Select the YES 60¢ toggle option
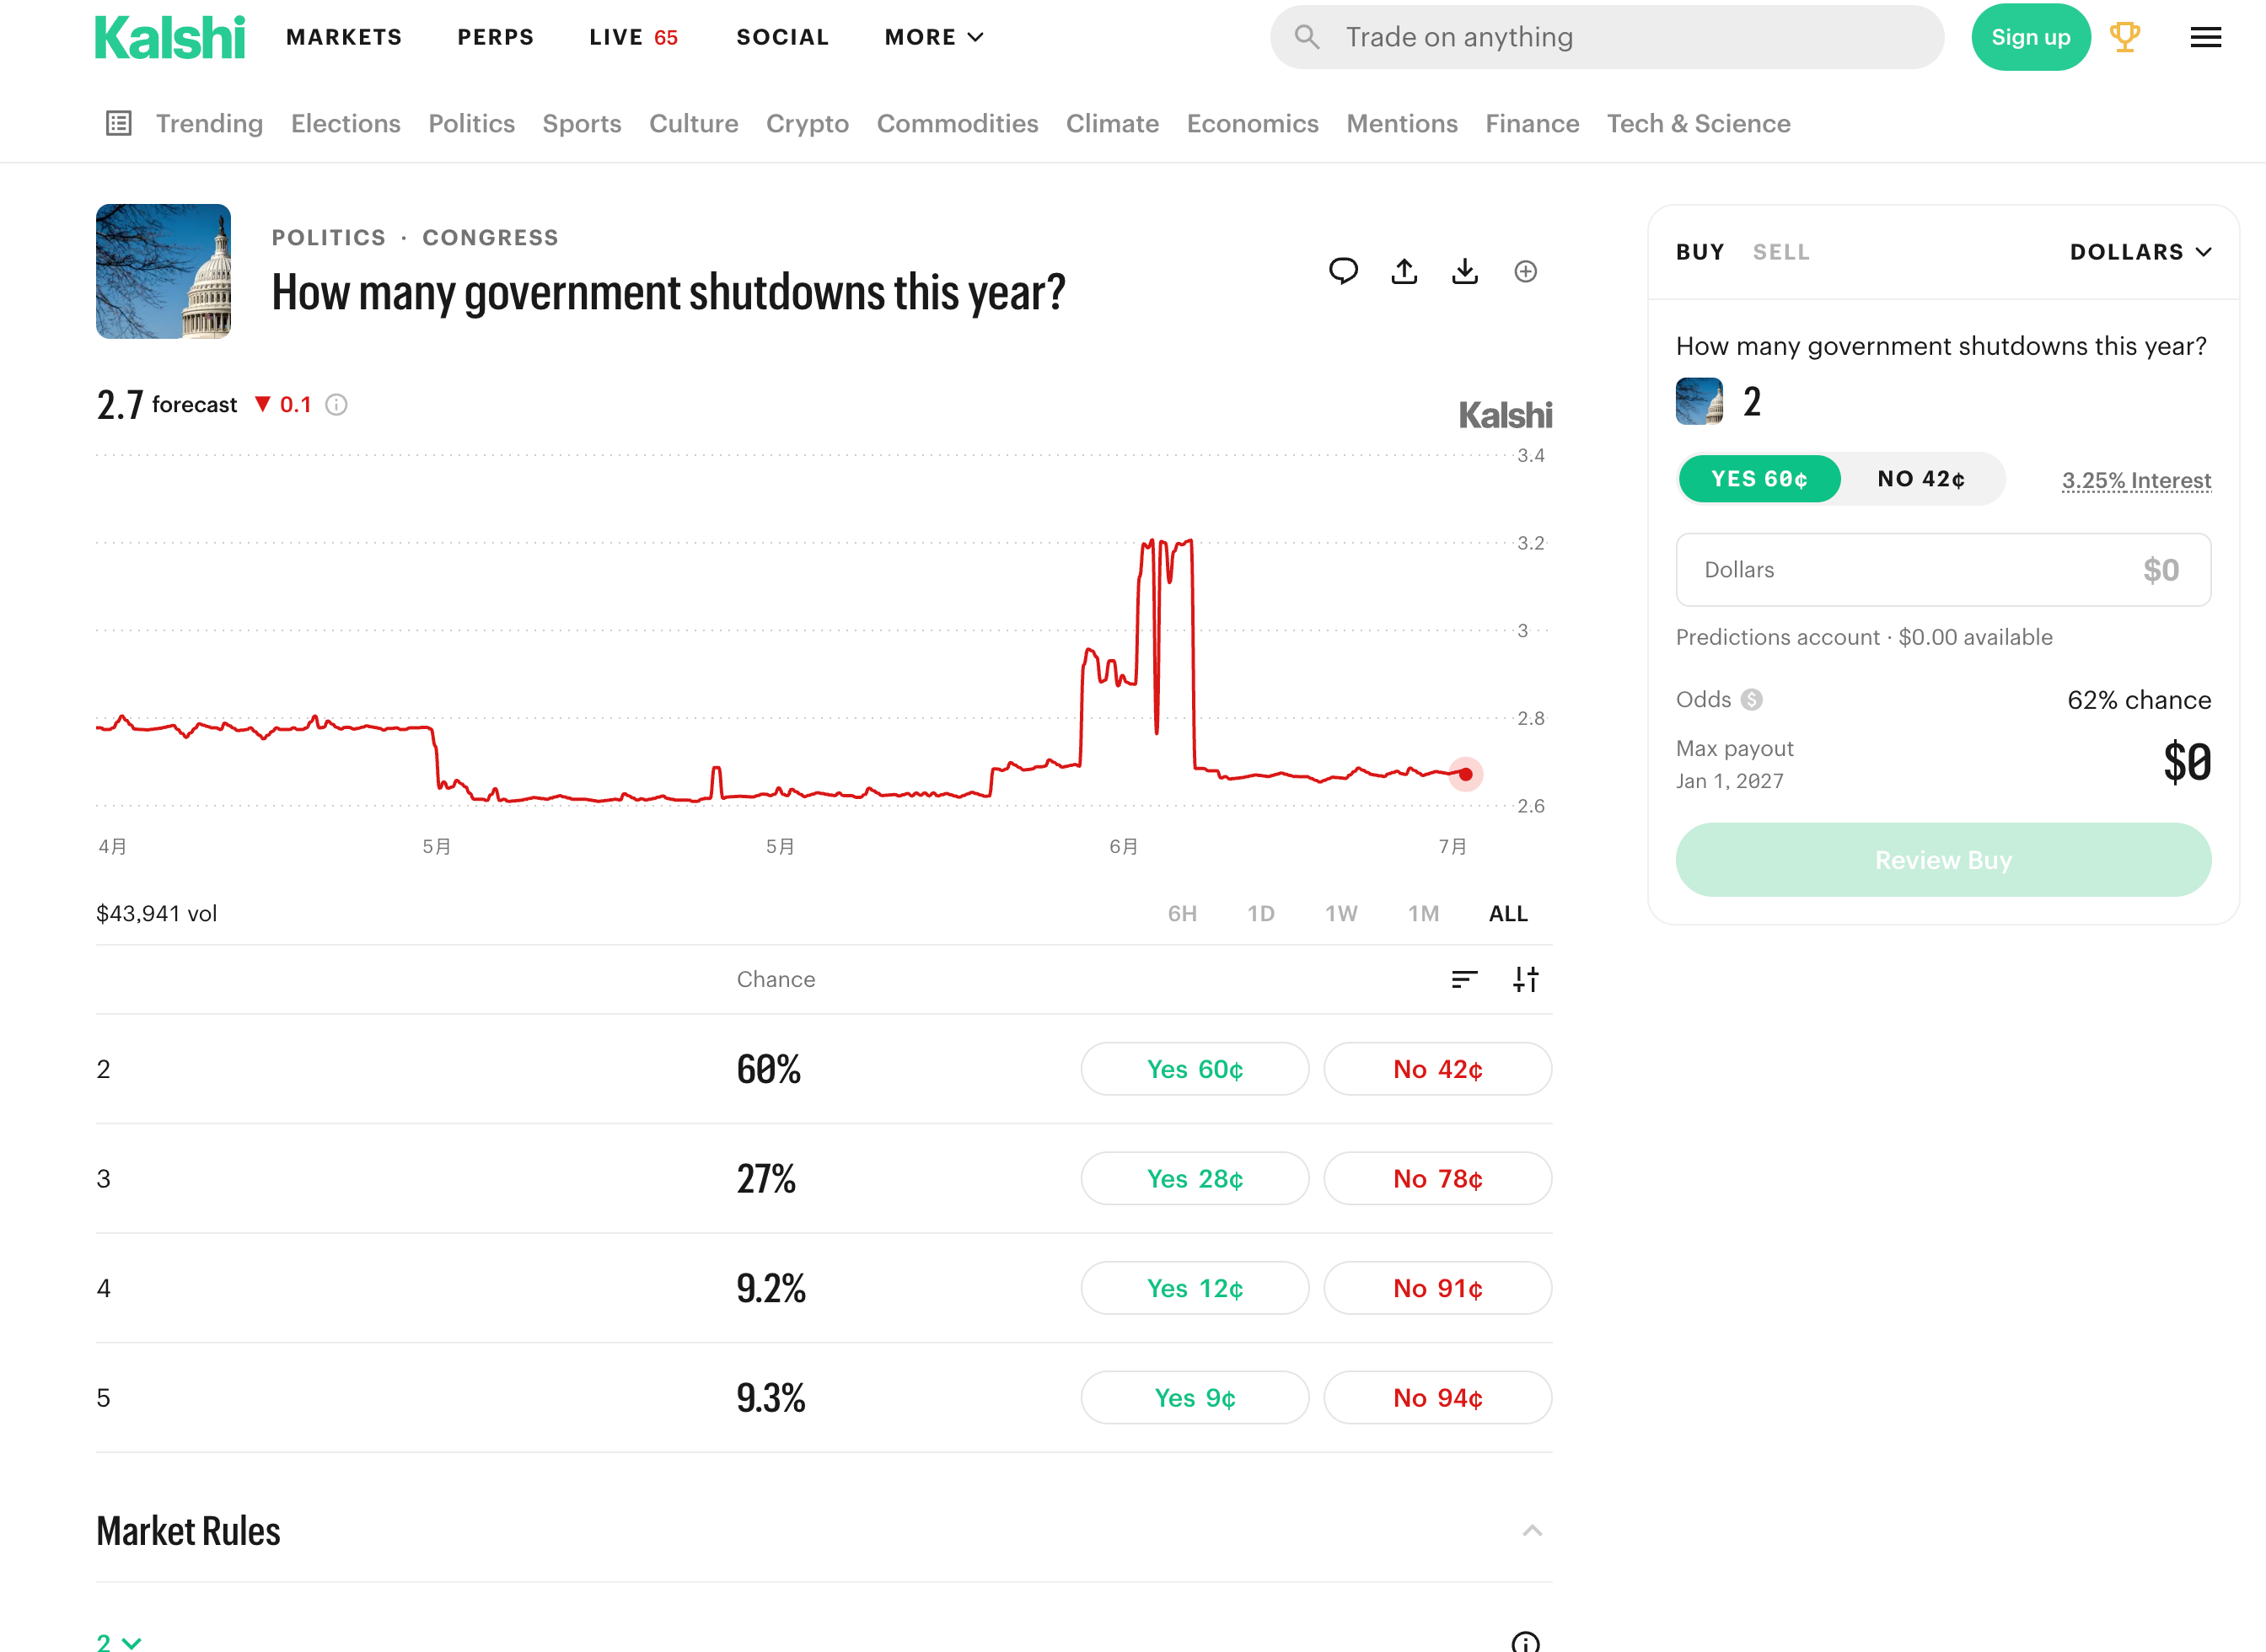 click(1759, 479)
